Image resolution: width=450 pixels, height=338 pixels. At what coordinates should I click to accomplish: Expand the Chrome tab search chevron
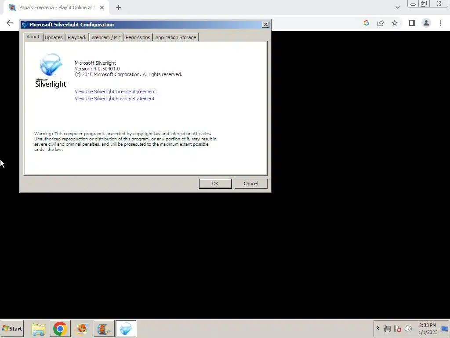(397, 7)
